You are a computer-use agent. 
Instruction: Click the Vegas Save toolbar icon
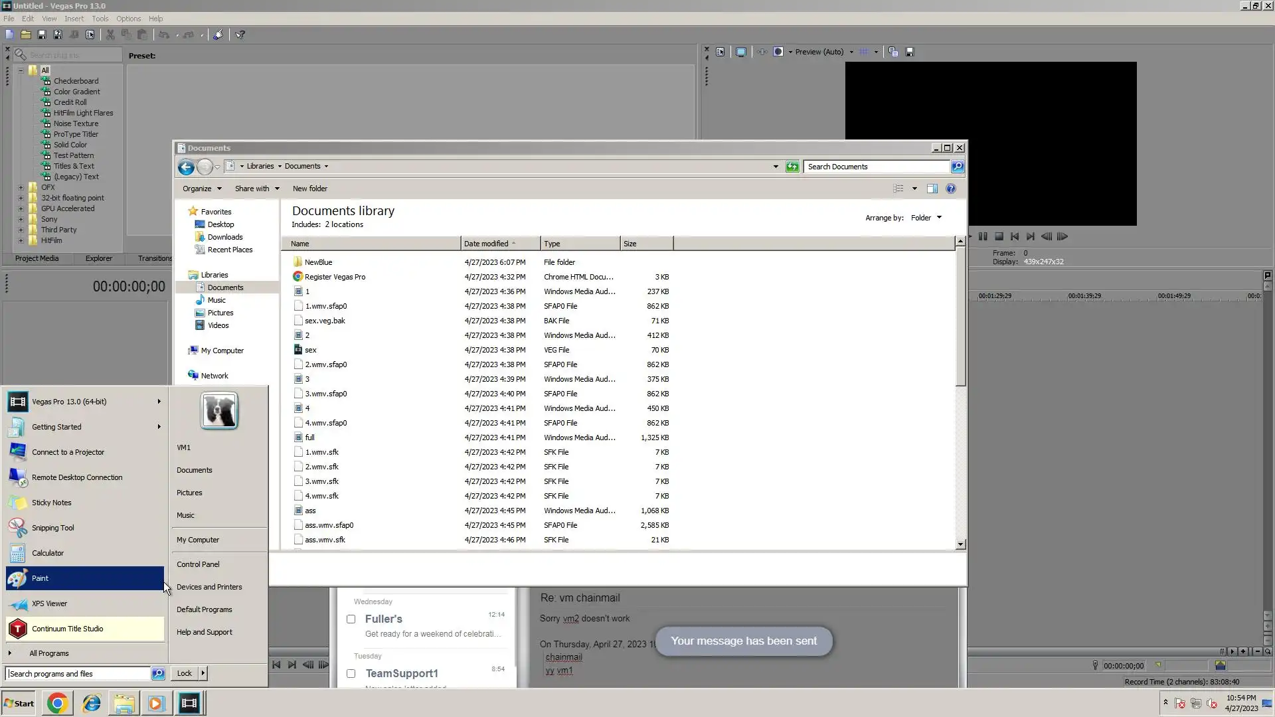tap(42, 35)
